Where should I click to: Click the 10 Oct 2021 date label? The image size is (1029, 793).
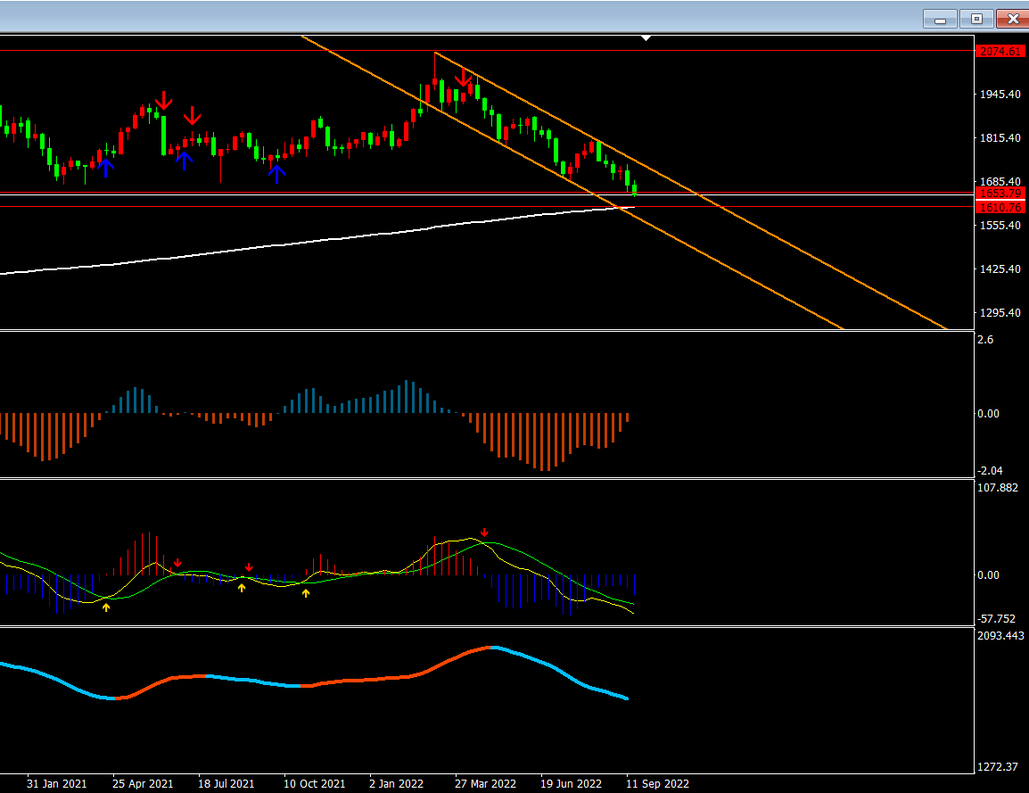click(314, 784)
